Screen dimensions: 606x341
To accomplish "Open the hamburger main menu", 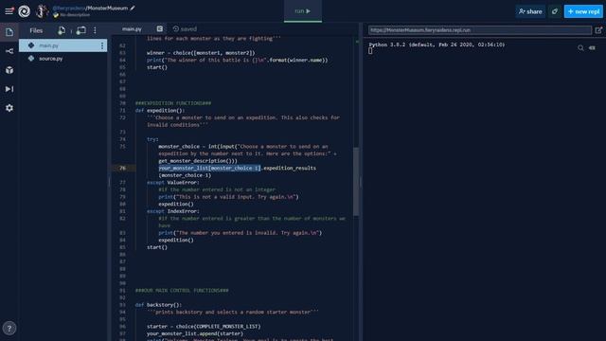I will 9,10.
